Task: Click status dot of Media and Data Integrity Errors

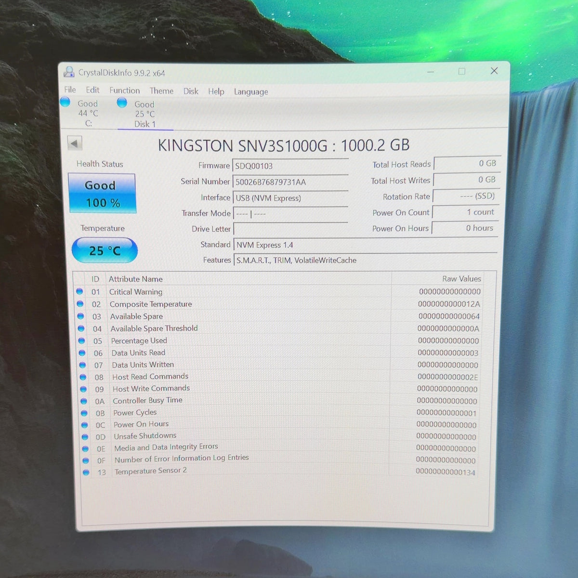Action: pos(86,448)
